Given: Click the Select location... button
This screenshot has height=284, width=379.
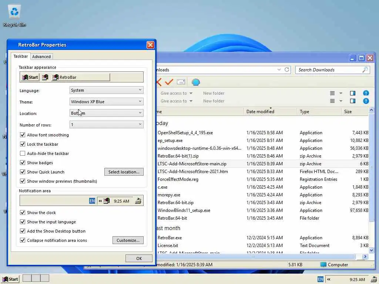Looking at the screenshot, I should (x=124, y=172).
